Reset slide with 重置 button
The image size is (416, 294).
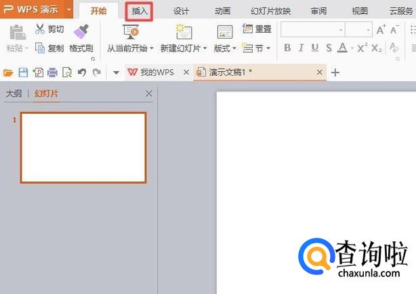[257, 28]
